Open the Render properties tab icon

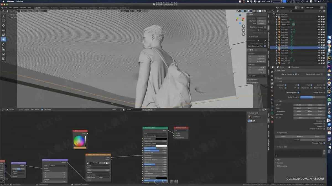pyautogui.click(x=272, y=76)
